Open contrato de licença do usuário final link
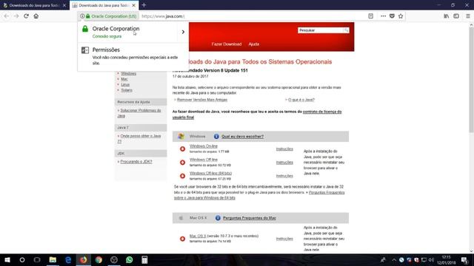This screenshot has height=266, width=474. coord(322,112)
